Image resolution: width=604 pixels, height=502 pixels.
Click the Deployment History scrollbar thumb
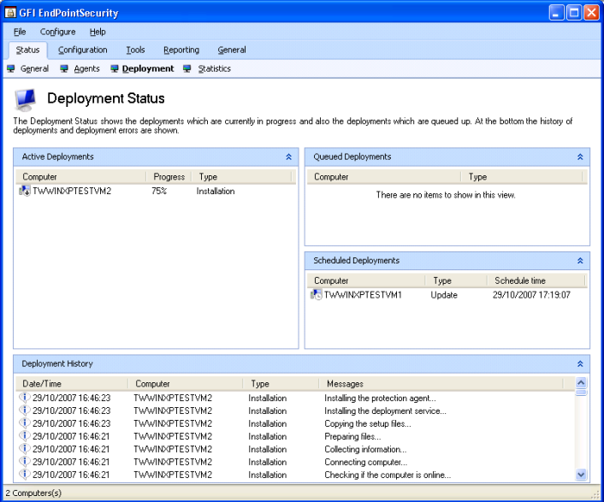[581, 393]
